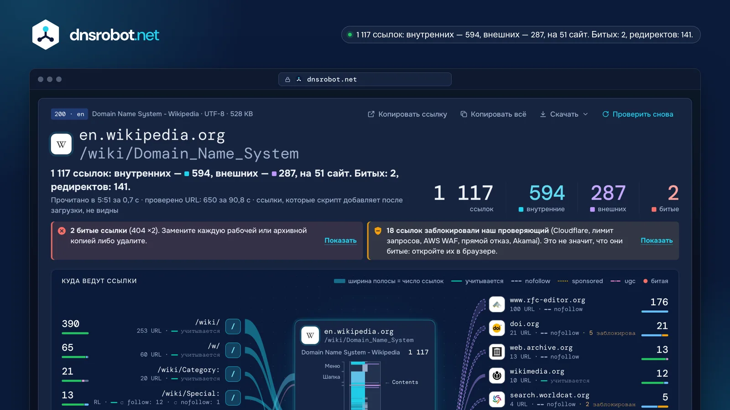The height and width of the screenshot is (410, 730).
Task: Click the download icon beside Скачать
Action: pyautogui.click(x=543, y=114)
